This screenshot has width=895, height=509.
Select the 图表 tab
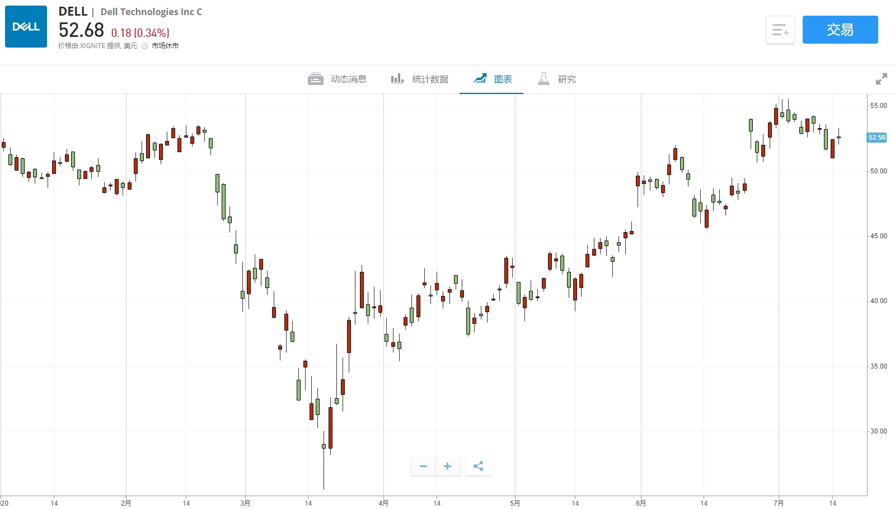coord(503,79)
